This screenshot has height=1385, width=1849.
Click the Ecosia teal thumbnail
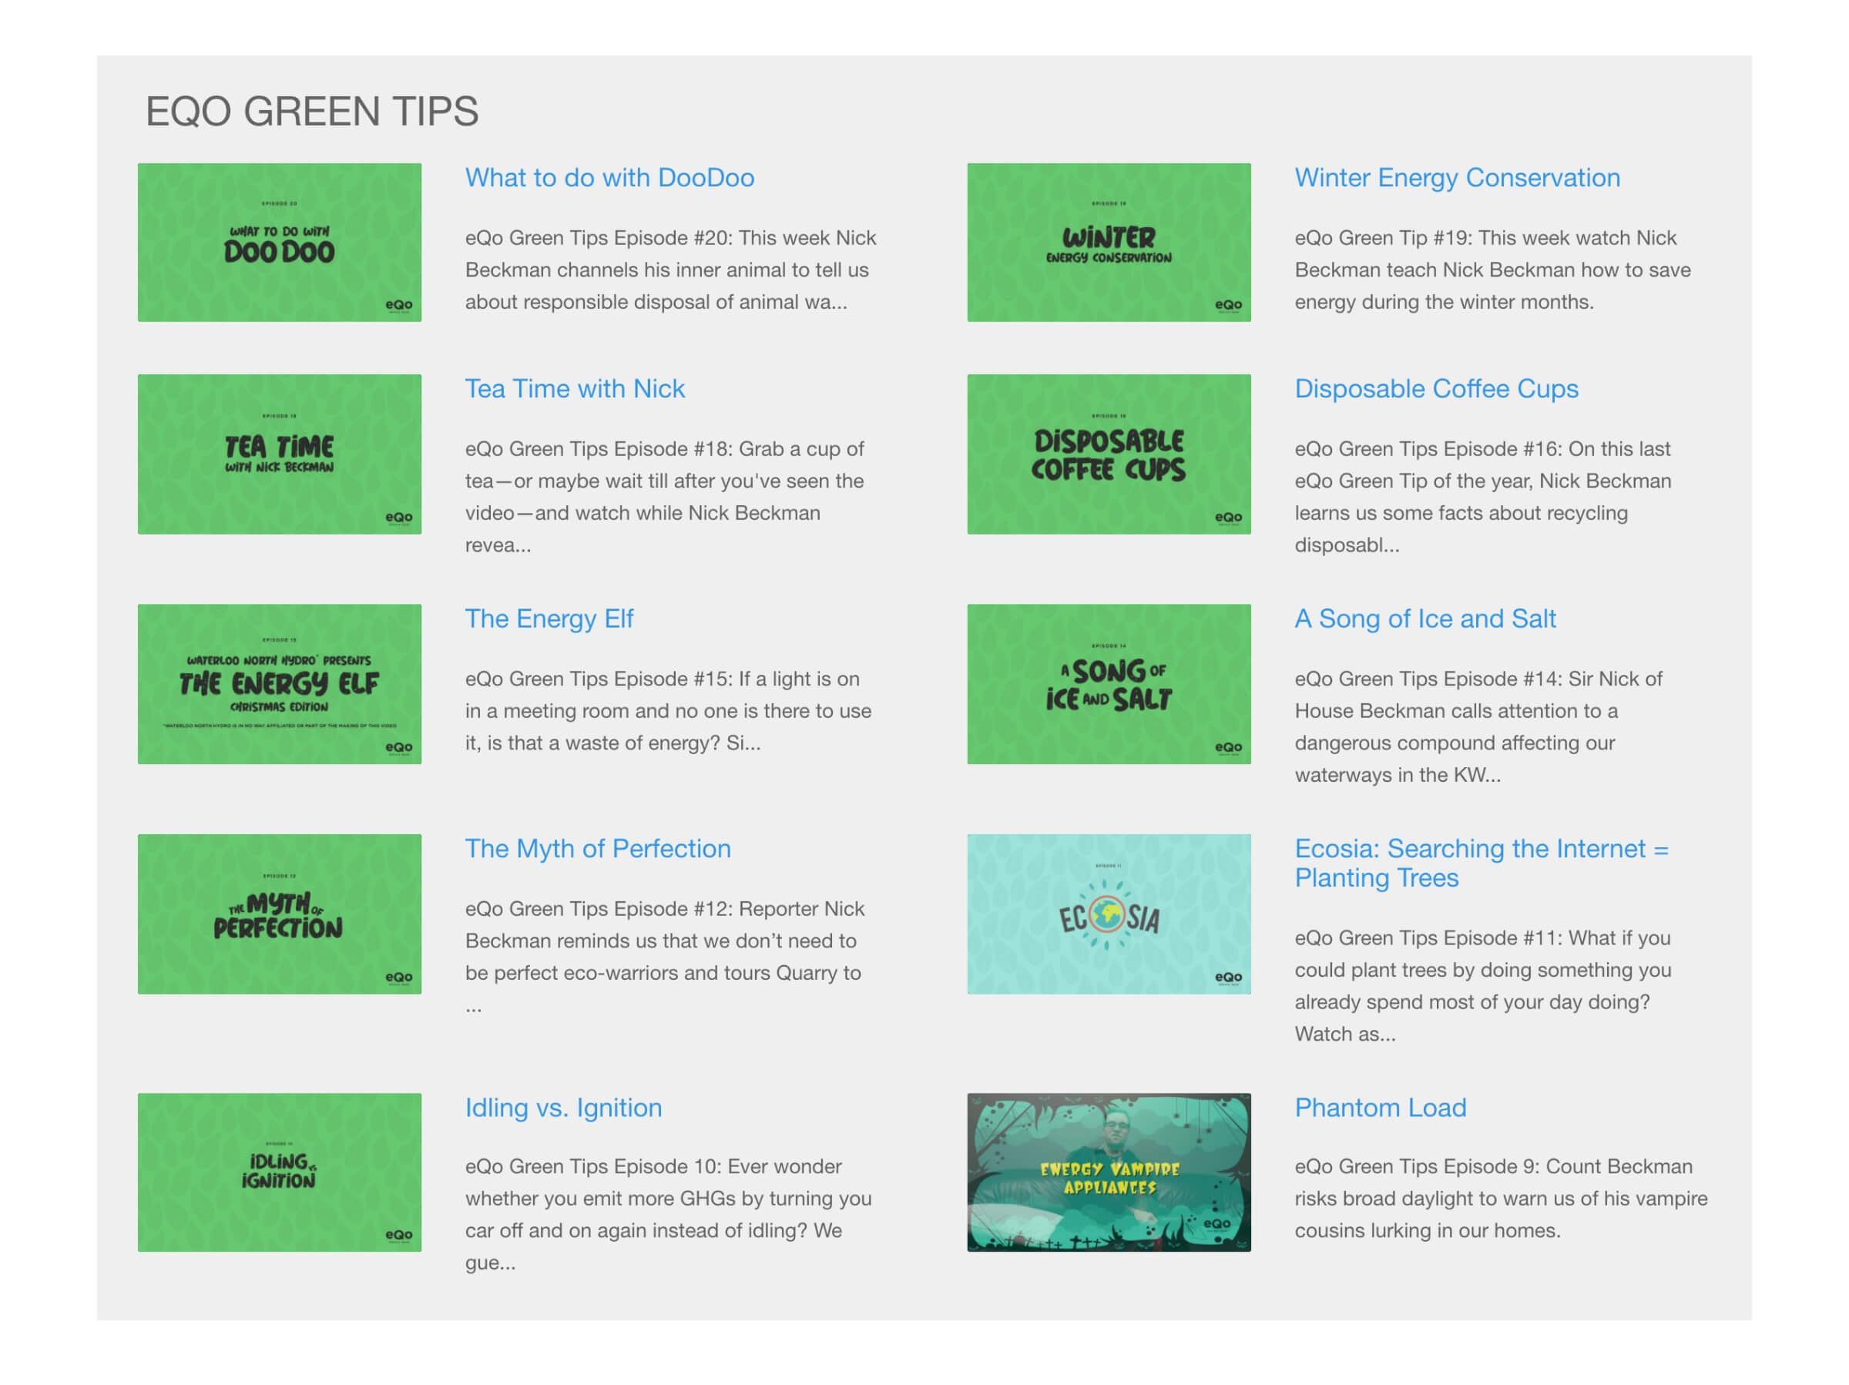tap(1109, 914)
